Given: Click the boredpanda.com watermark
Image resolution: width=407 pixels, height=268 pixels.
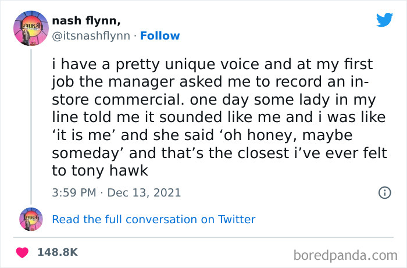Looking at the screenshot, I should (x=345, y=254).
